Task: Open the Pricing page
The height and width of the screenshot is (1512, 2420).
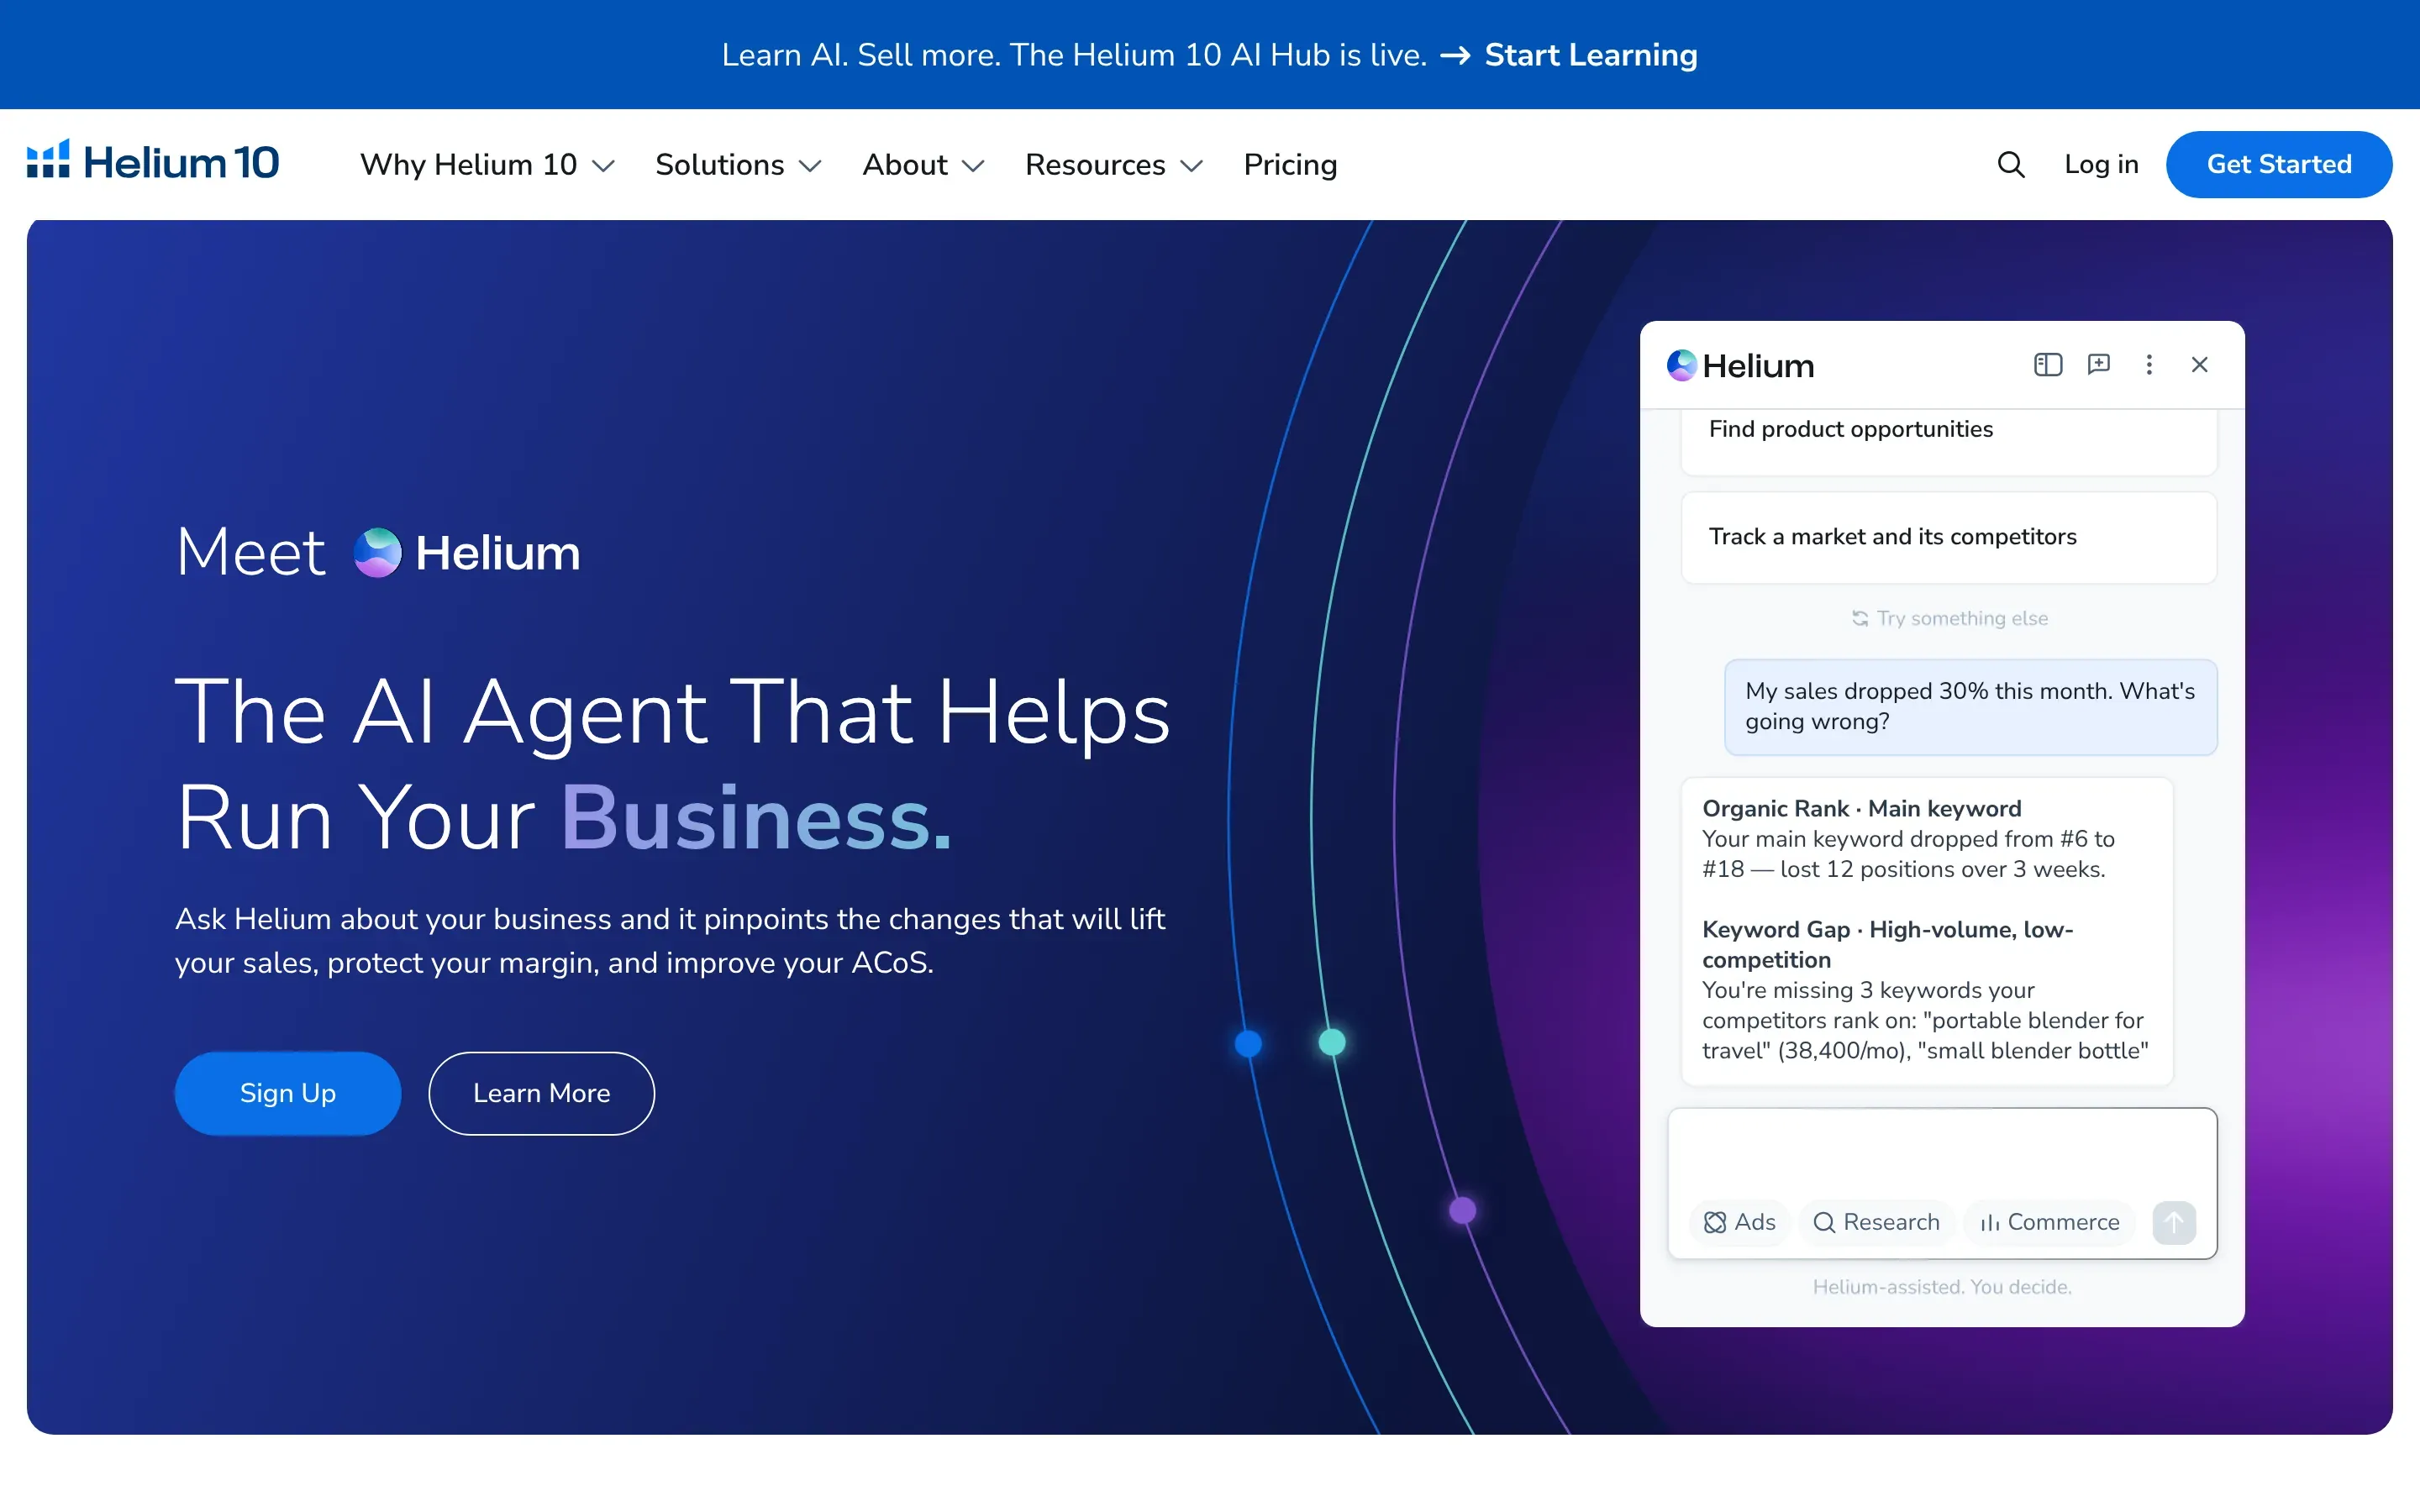Action: [1290, 164]
